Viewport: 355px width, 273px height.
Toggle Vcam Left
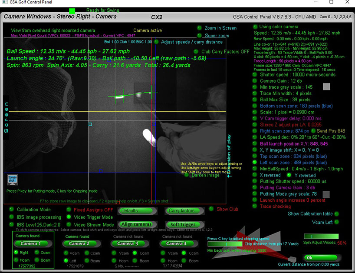click(337, 222)
